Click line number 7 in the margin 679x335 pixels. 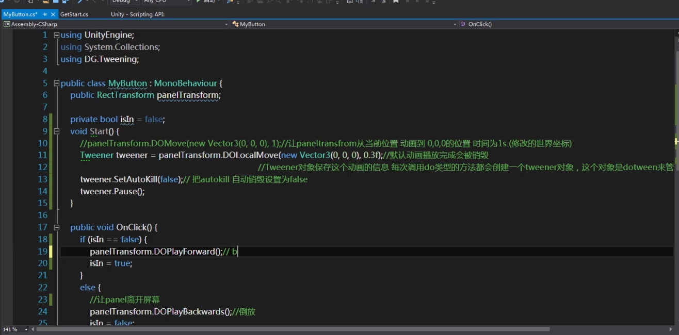pos(45,107)
